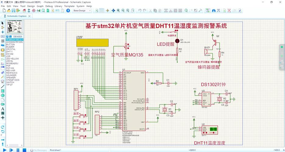The width and height of the screenshot is (285, 152).
Task: Open a project via the folder icon
Action: point(9,11)
